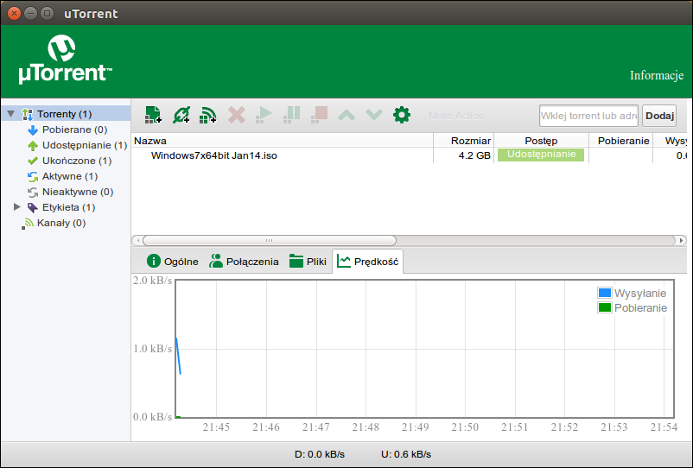Select the Windows7x64bit Jan14.iso row
Image resolution: width=693 pixels, height=468 pixels.
click(x=409, y=155)
